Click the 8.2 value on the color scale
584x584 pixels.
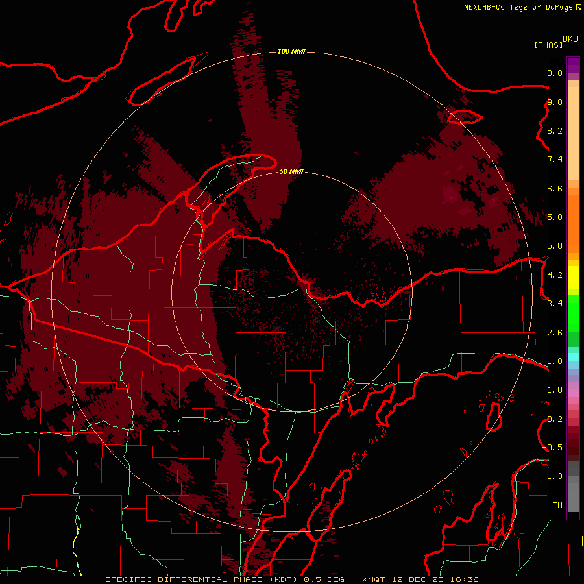coord(555,130)
